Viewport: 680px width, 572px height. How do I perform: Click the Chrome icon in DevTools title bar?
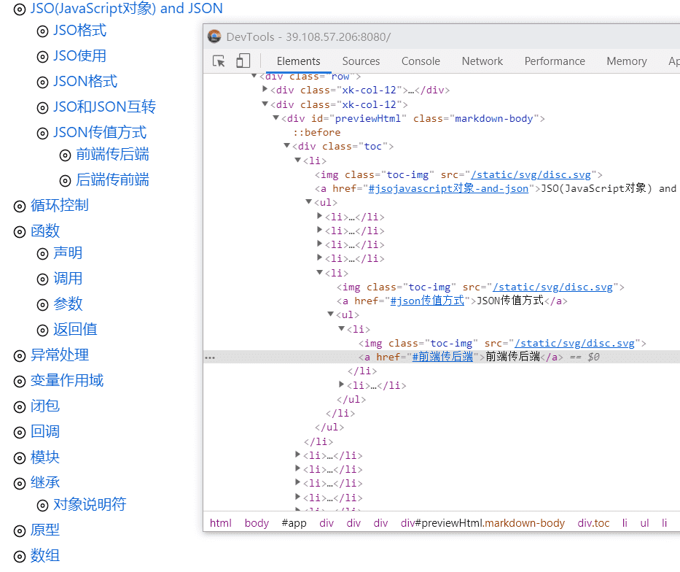(x=214, y=36)
